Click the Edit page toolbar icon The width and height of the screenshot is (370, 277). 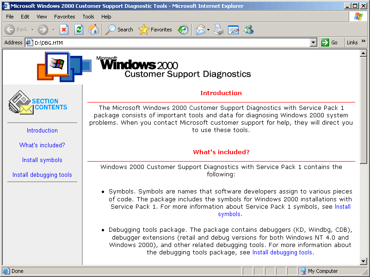point(234,30)
